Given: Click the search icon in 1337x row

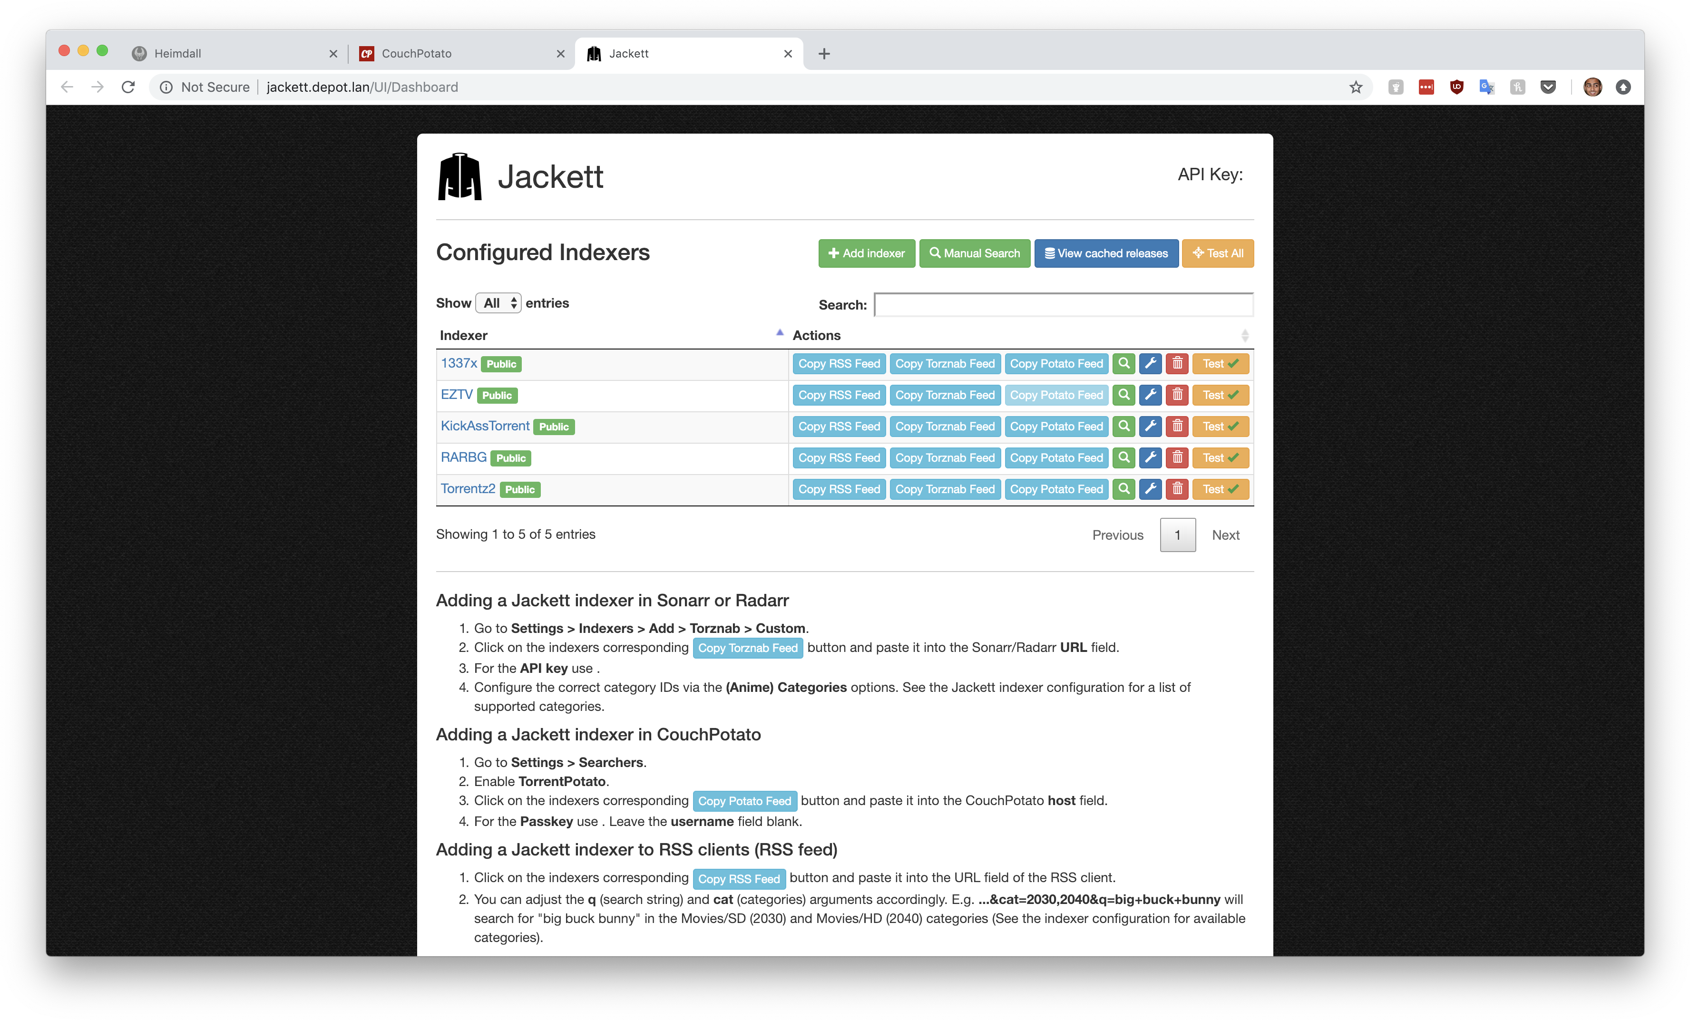Looking at the screenshot, I should coord(1123,363).
